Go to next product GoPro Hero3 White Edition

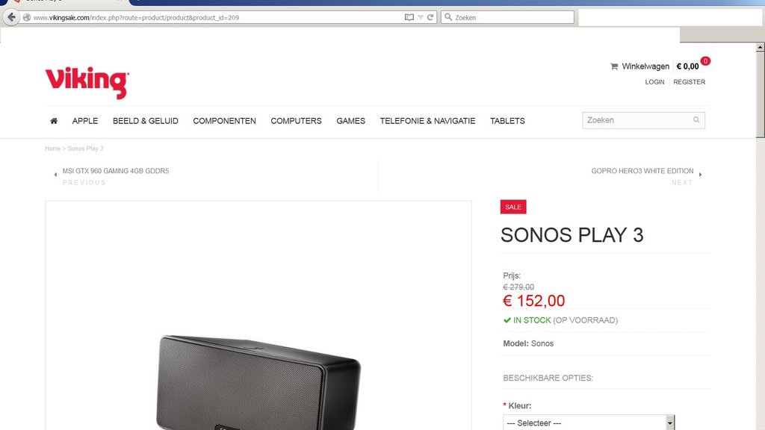(642, 171)
